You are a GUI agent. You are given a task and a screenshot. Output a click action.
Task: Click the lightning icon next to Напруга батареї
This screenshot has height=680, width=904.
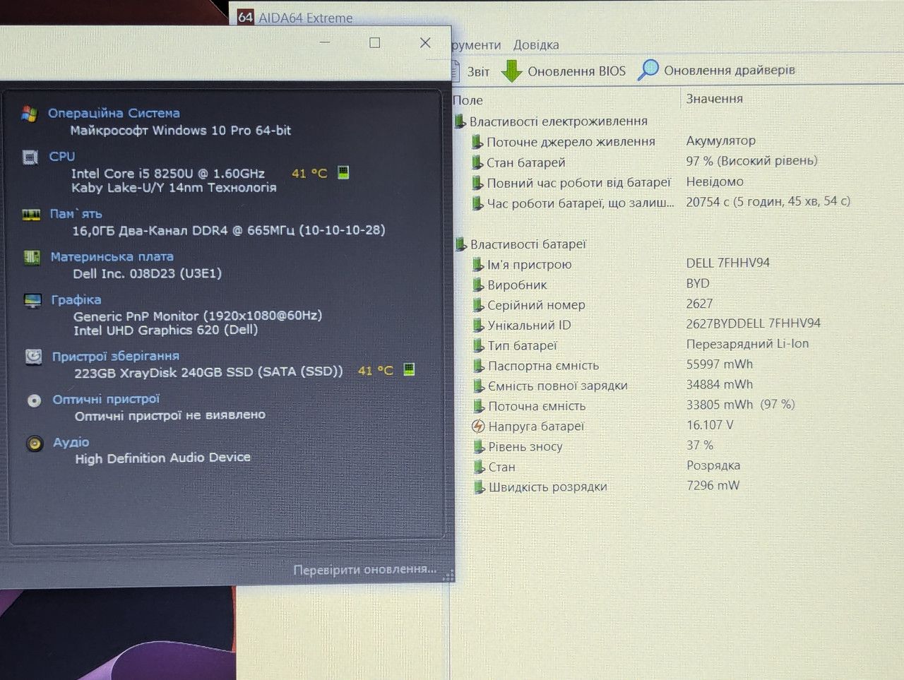478,427
